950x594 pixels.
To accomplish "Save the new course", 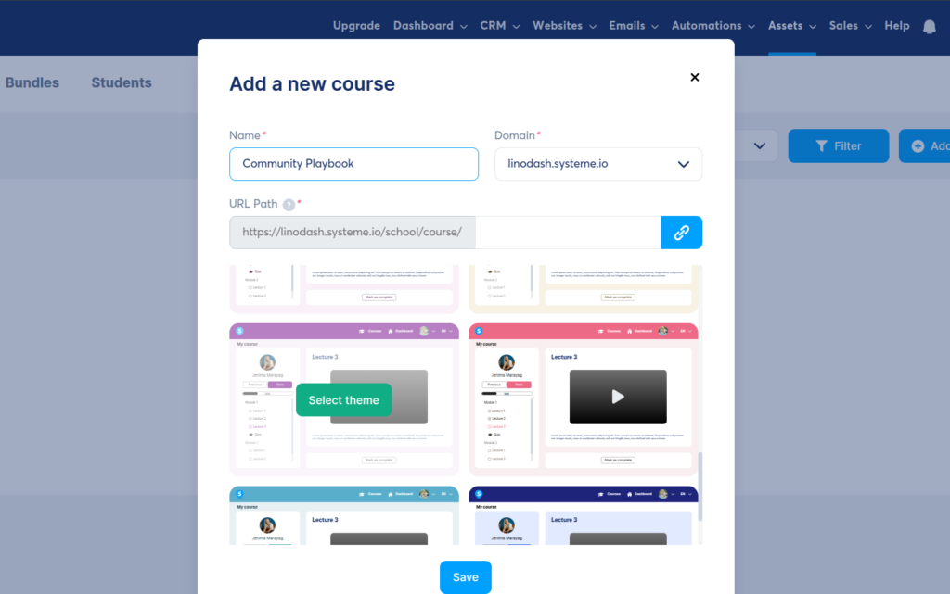I will [x=465, y=576].
